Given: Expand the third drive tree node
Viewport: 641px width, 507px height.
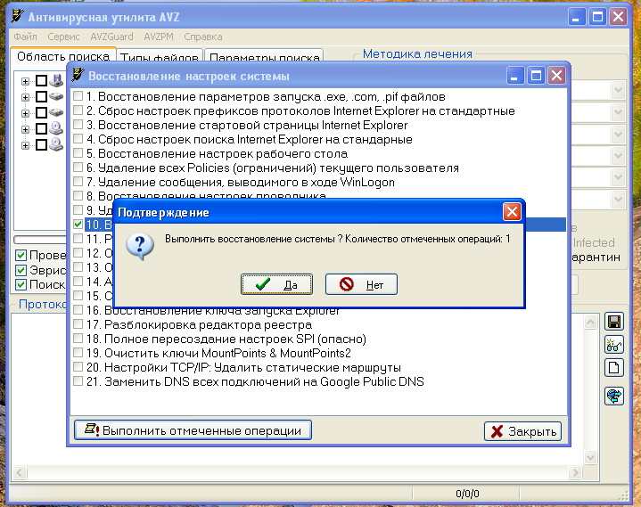Looking at the screenshot, I should (25, 113).
